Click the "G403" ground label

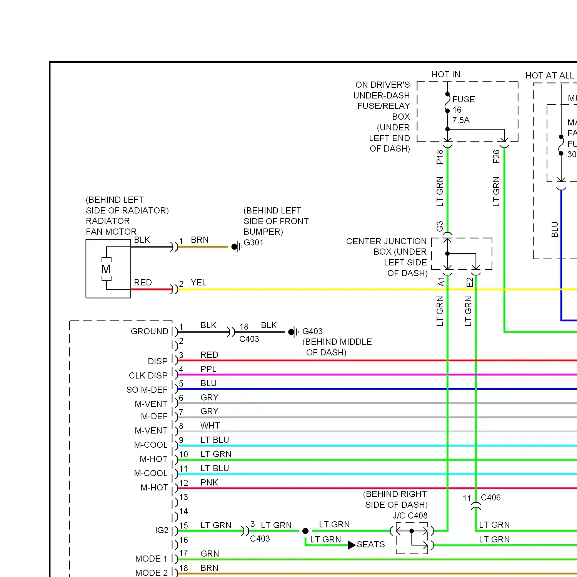[x=312, y=331]
